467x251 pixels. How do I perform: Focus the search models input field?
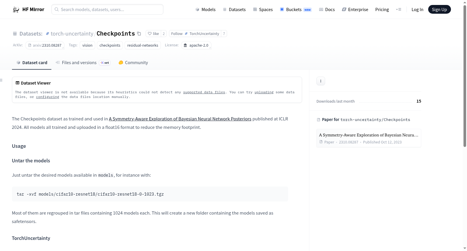(x=107, y=10)
